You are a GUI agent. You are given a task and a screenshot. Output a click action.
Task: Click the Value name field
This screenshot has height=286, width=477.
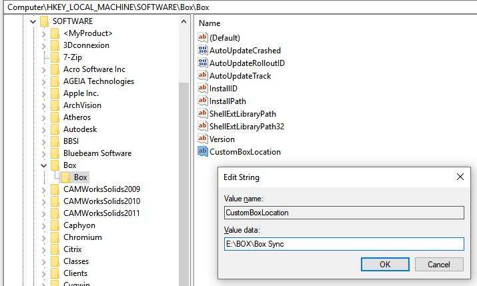point(344,213)
